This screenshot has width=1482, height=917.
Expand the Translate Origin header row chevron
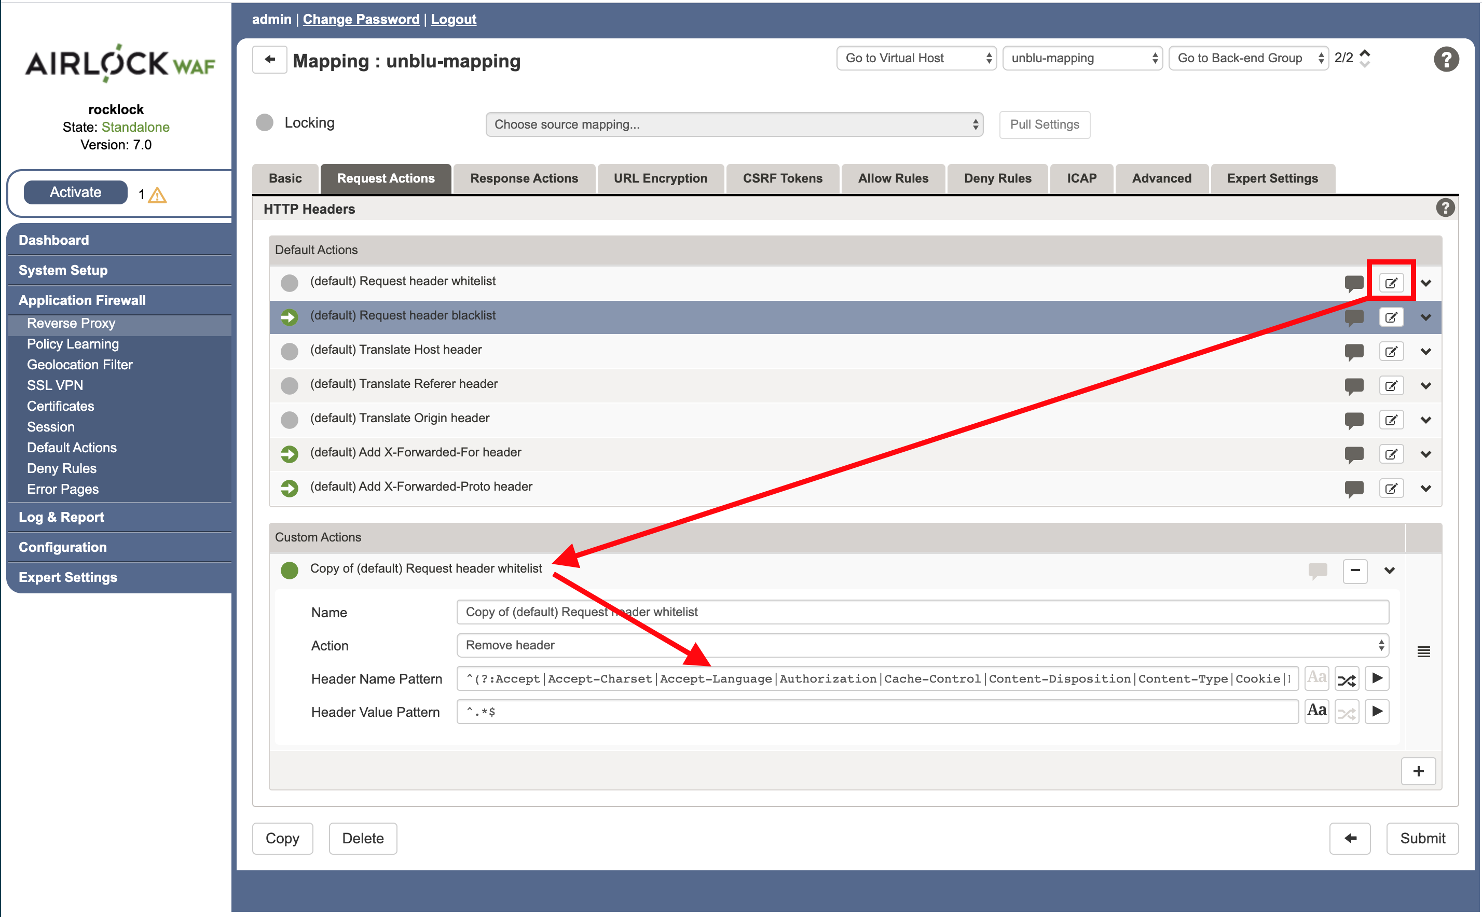click(x=1425, y=420)
